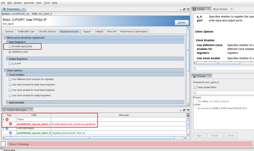Click the blue info icon in Info Messages row

[x=7, y=128]
